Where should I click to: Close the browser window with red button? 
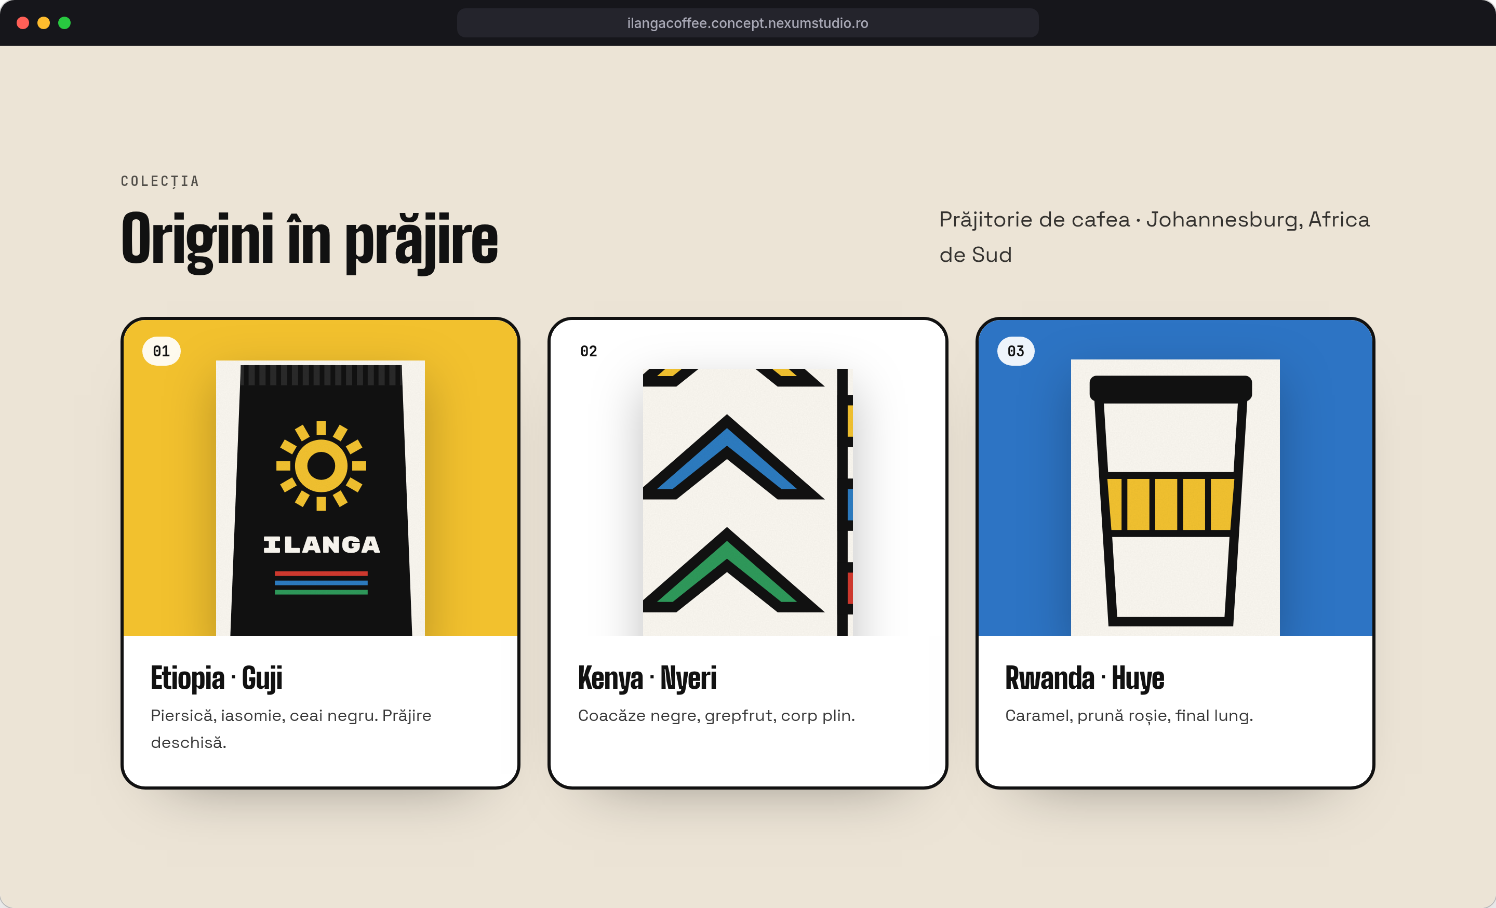click(x=23, y=23)
